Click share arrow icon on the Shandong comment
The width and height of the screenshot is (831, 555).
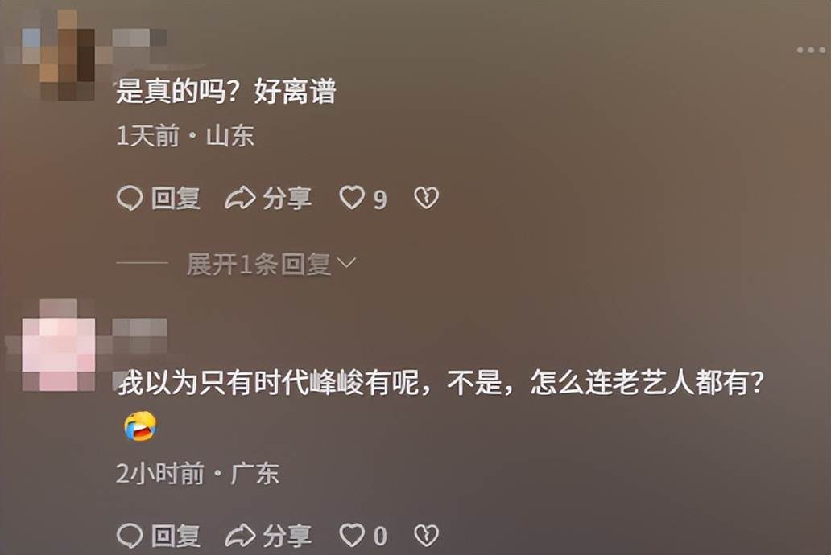tap(240, 199)
